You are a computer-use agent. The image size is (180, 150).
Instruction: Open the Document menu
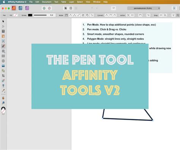coord(47,2)
